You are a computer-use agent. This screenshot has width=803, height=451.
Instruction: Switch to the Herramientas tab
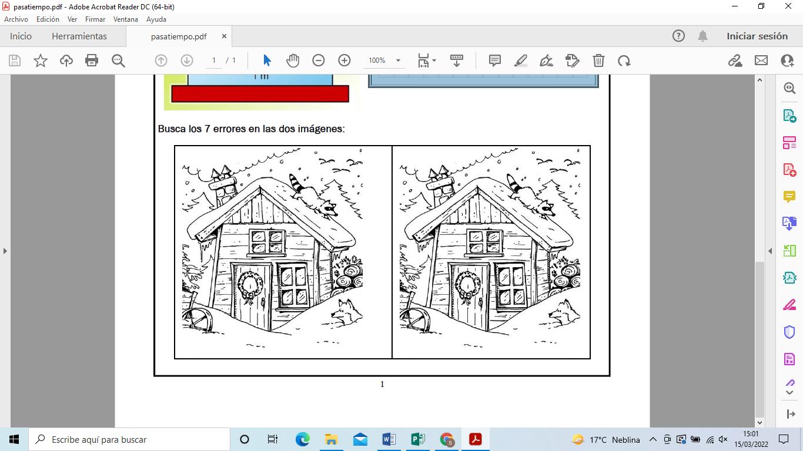(x=79, y=36)
